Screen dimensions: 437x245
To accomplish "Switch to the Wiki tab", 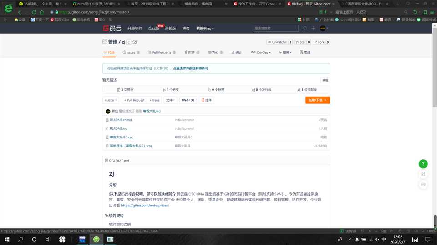I will [215, 52].
